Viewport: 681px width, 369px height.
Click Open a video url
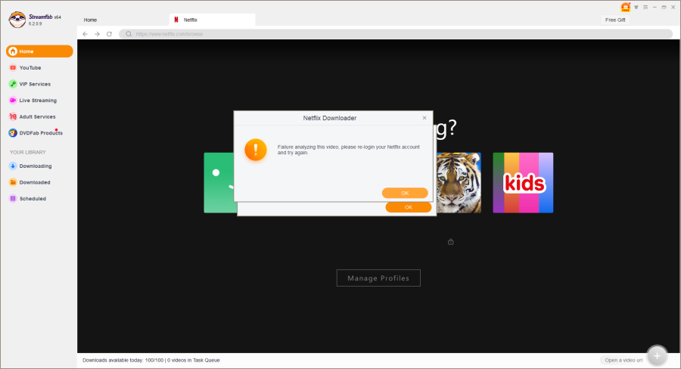tap(623, 361)
